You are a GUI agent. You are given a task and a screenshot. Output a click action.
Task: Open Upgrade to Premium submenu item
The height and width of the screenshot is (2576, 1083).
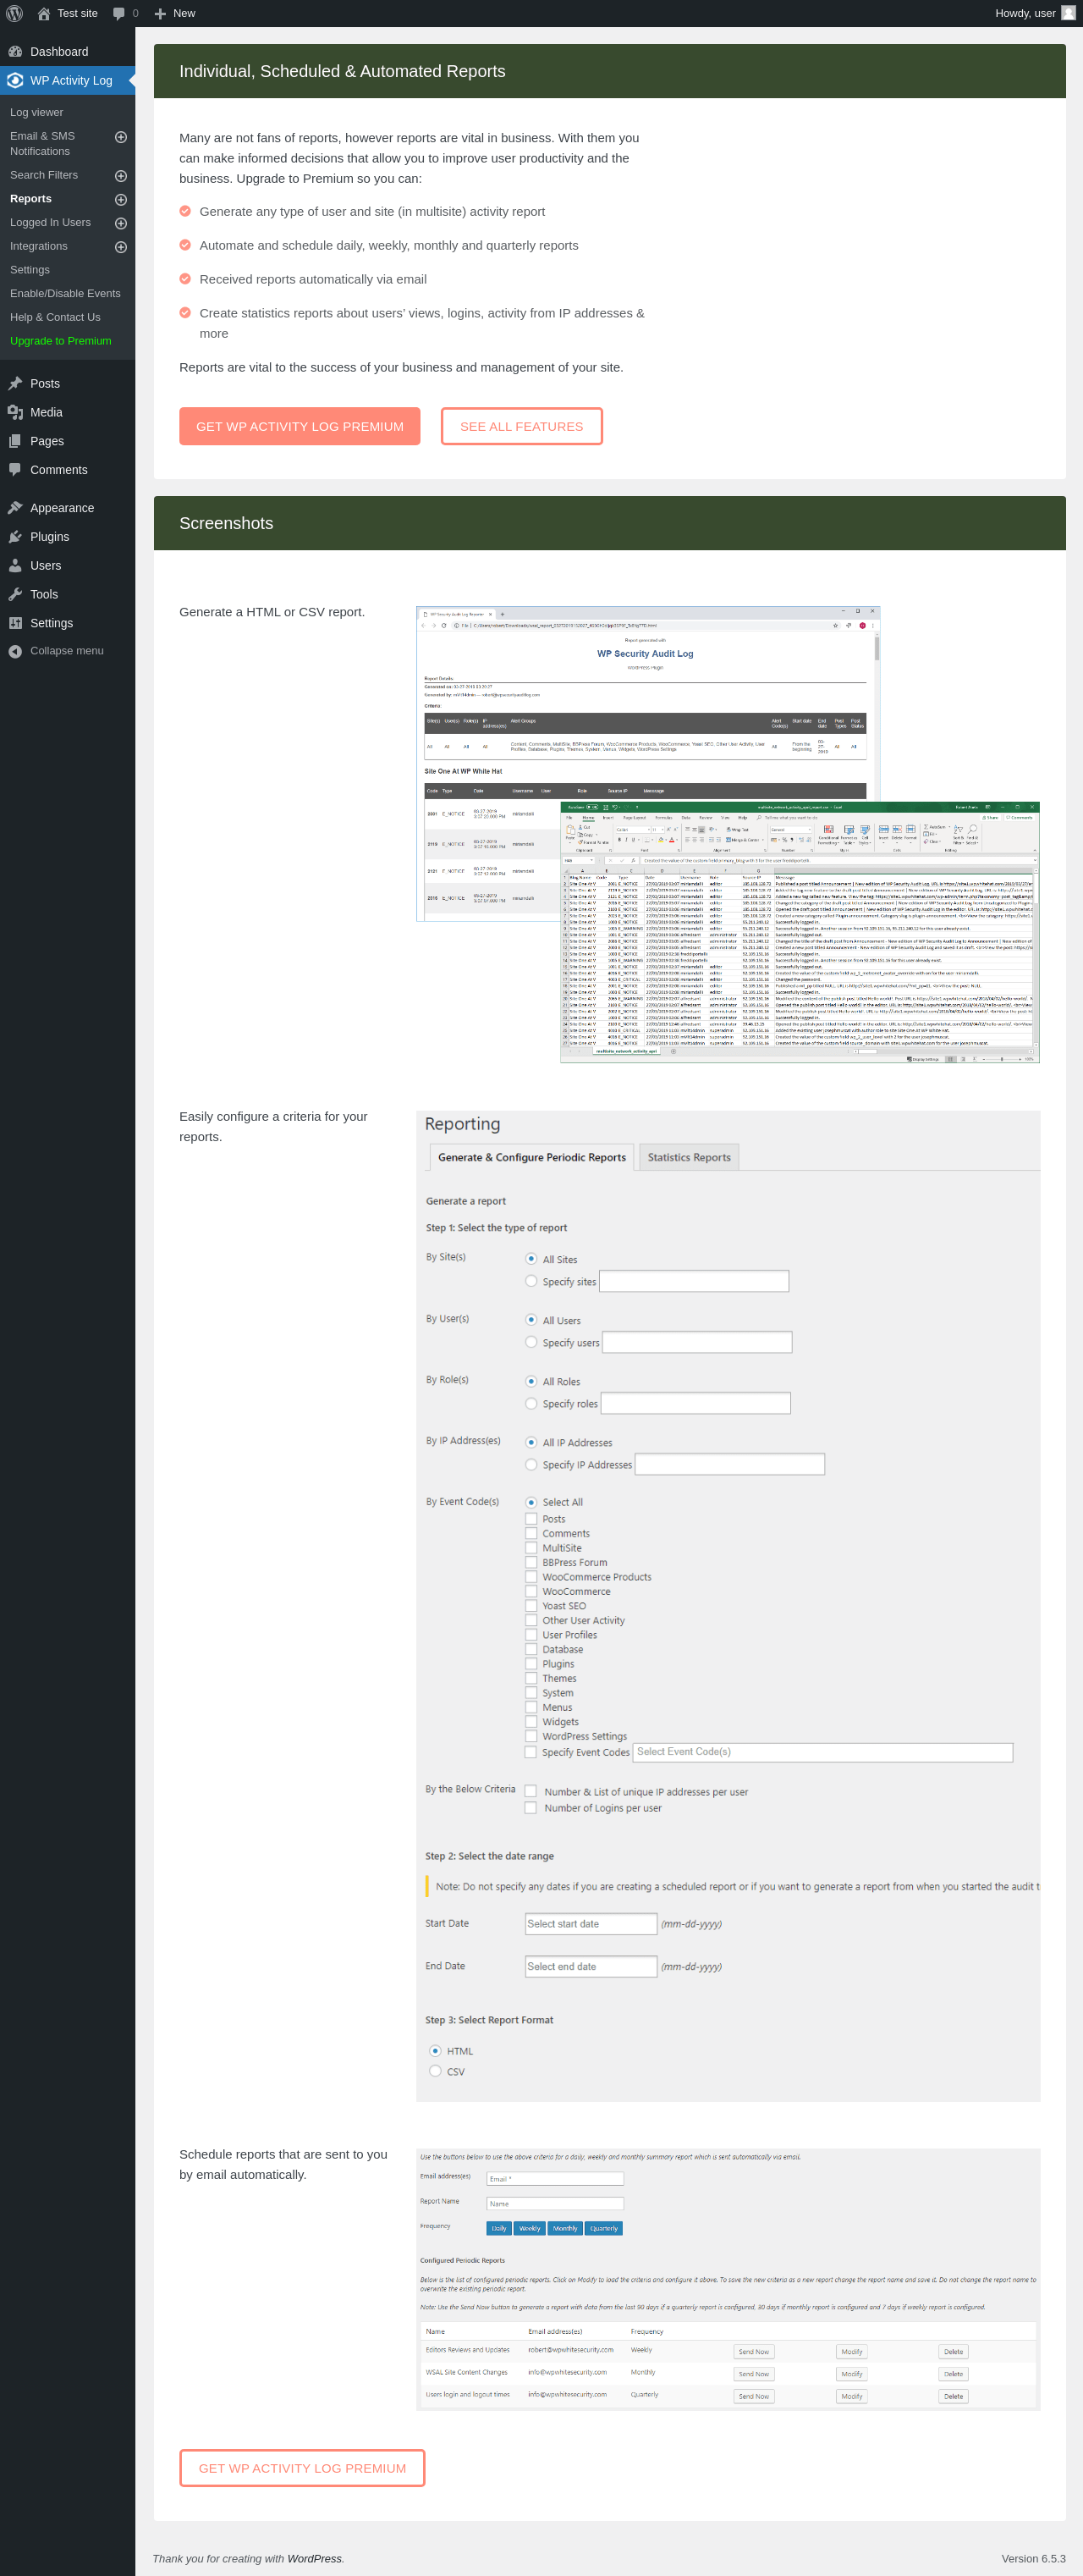pos(61,341)
